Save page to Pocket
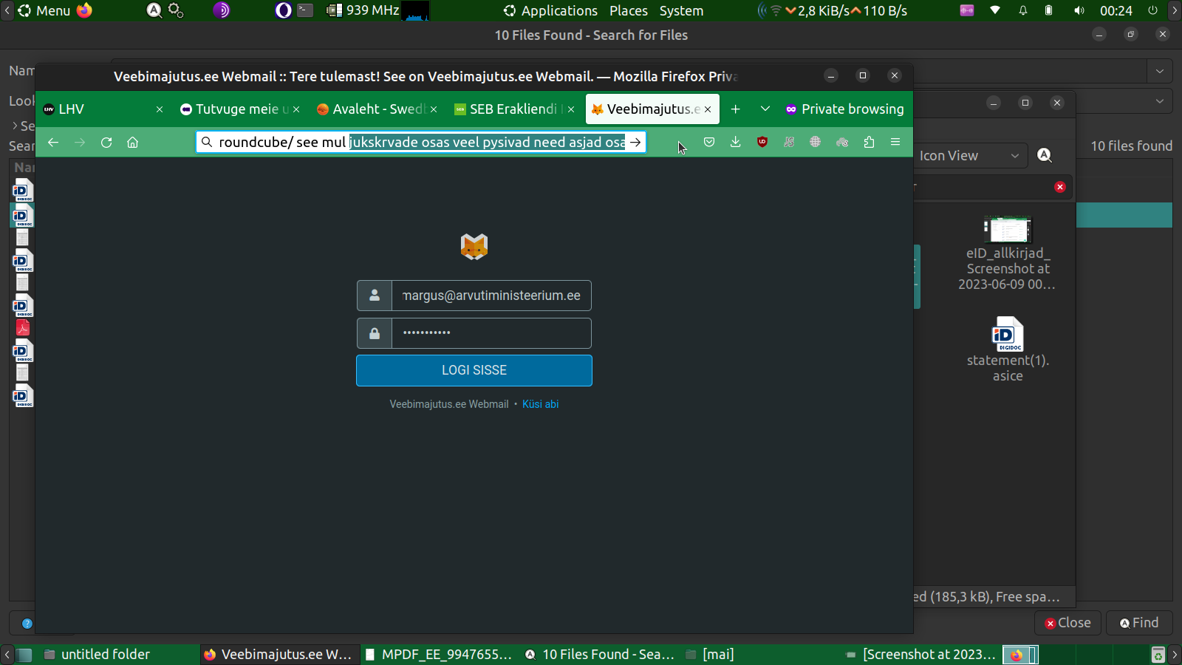 click(x=709, y=142)
